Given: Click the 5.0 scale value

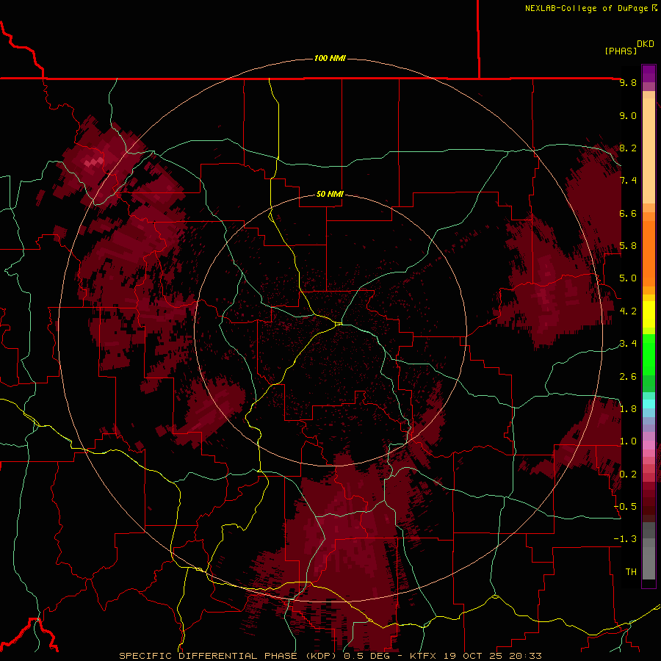Looking at the screenshot, I should [628, 278].
